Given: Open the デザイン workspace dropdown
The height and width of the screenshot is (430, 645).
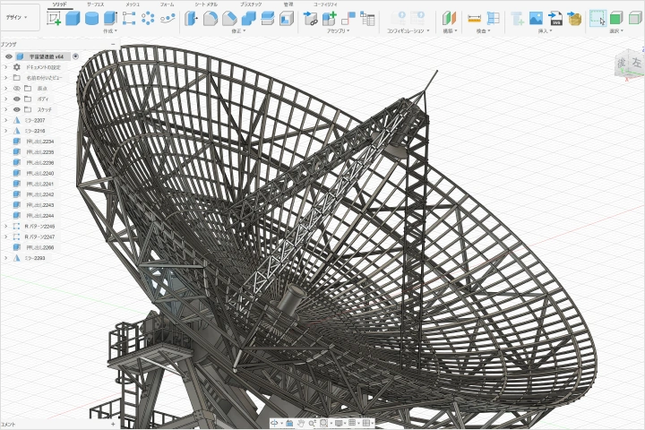Looking at the screenshot, I should 17,18.
